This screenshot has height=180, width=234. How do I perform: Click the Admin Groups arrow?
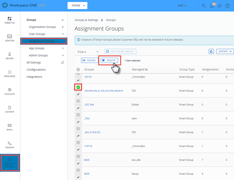(x=63, y=55)
